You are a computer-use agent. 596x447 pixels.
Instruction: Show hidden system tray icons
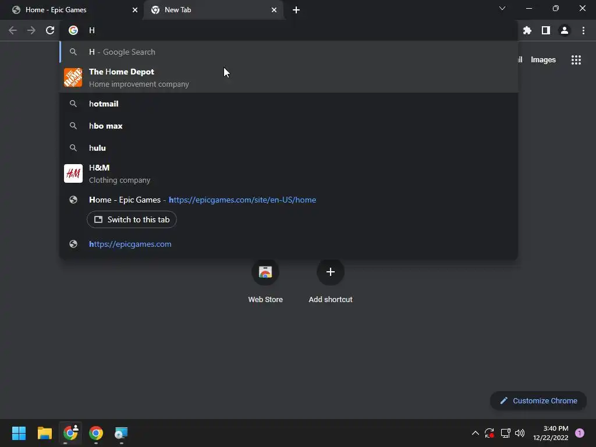pyautogui.click(x=475, y=433)
